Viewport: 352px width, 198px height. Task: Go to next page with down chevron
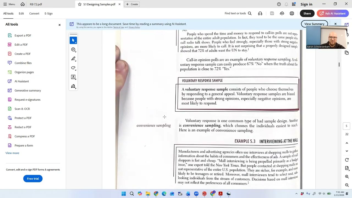coord(347,151)
